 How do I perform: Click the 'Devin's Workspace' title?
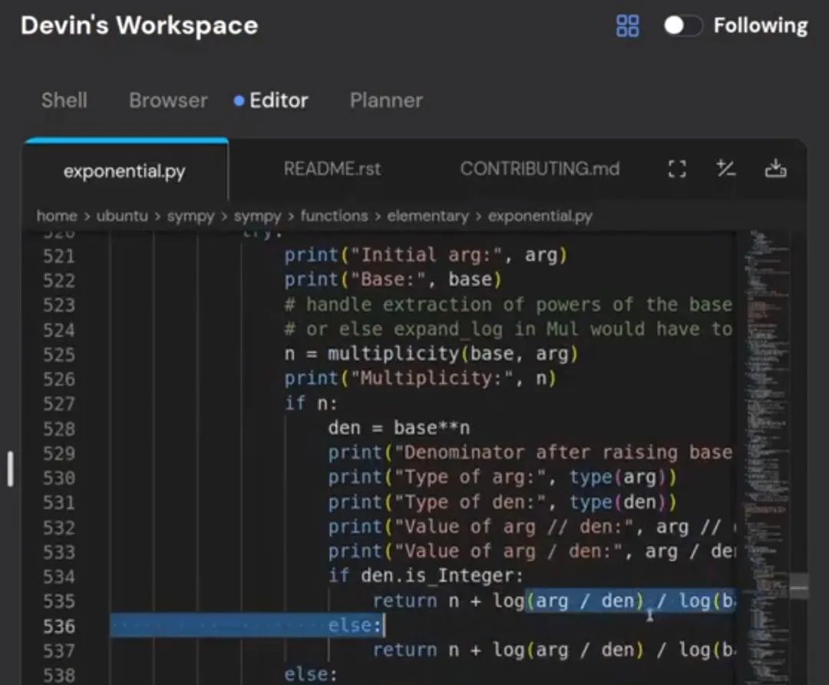tap(140, 25)
